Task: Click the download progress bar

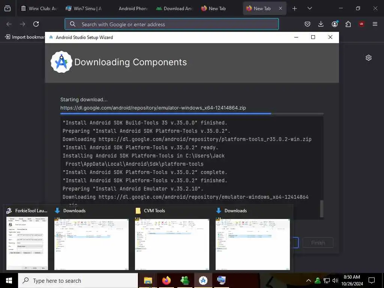Action: click(x=192, y=114)
